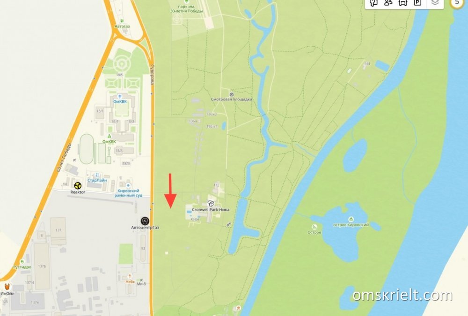This screenshot has height=316, width=468.
Task: Toggle the parking layer icon
Action: [417, 3]
